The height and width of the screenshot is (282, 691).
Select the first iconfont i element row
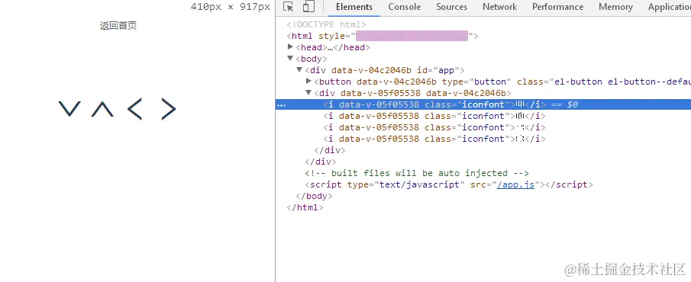[x=483, y=104]
